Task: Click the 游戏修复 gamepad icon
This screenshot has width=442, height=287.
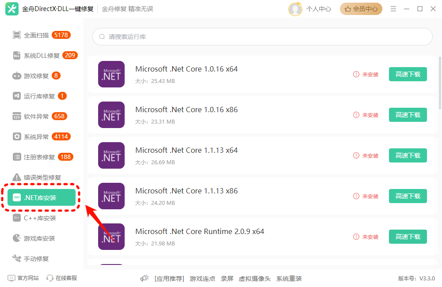Action: pos(17,76)
